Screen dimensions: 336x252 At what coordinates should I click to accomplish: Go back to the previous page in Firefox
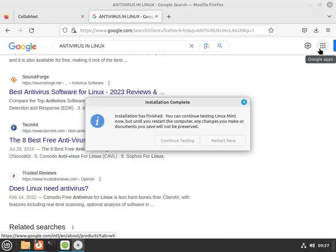coord(8,31)
